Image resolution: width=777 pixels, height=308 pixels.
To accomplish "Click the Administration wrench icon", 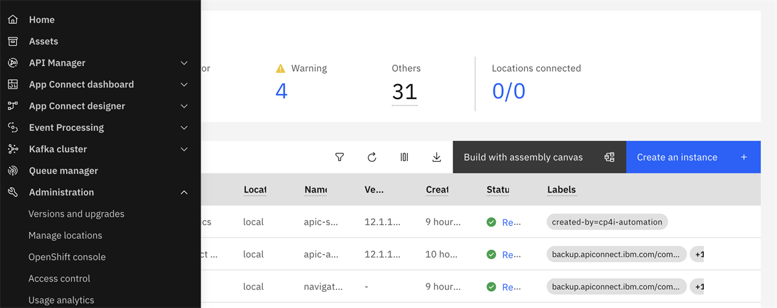I will (x=12, y=192).
